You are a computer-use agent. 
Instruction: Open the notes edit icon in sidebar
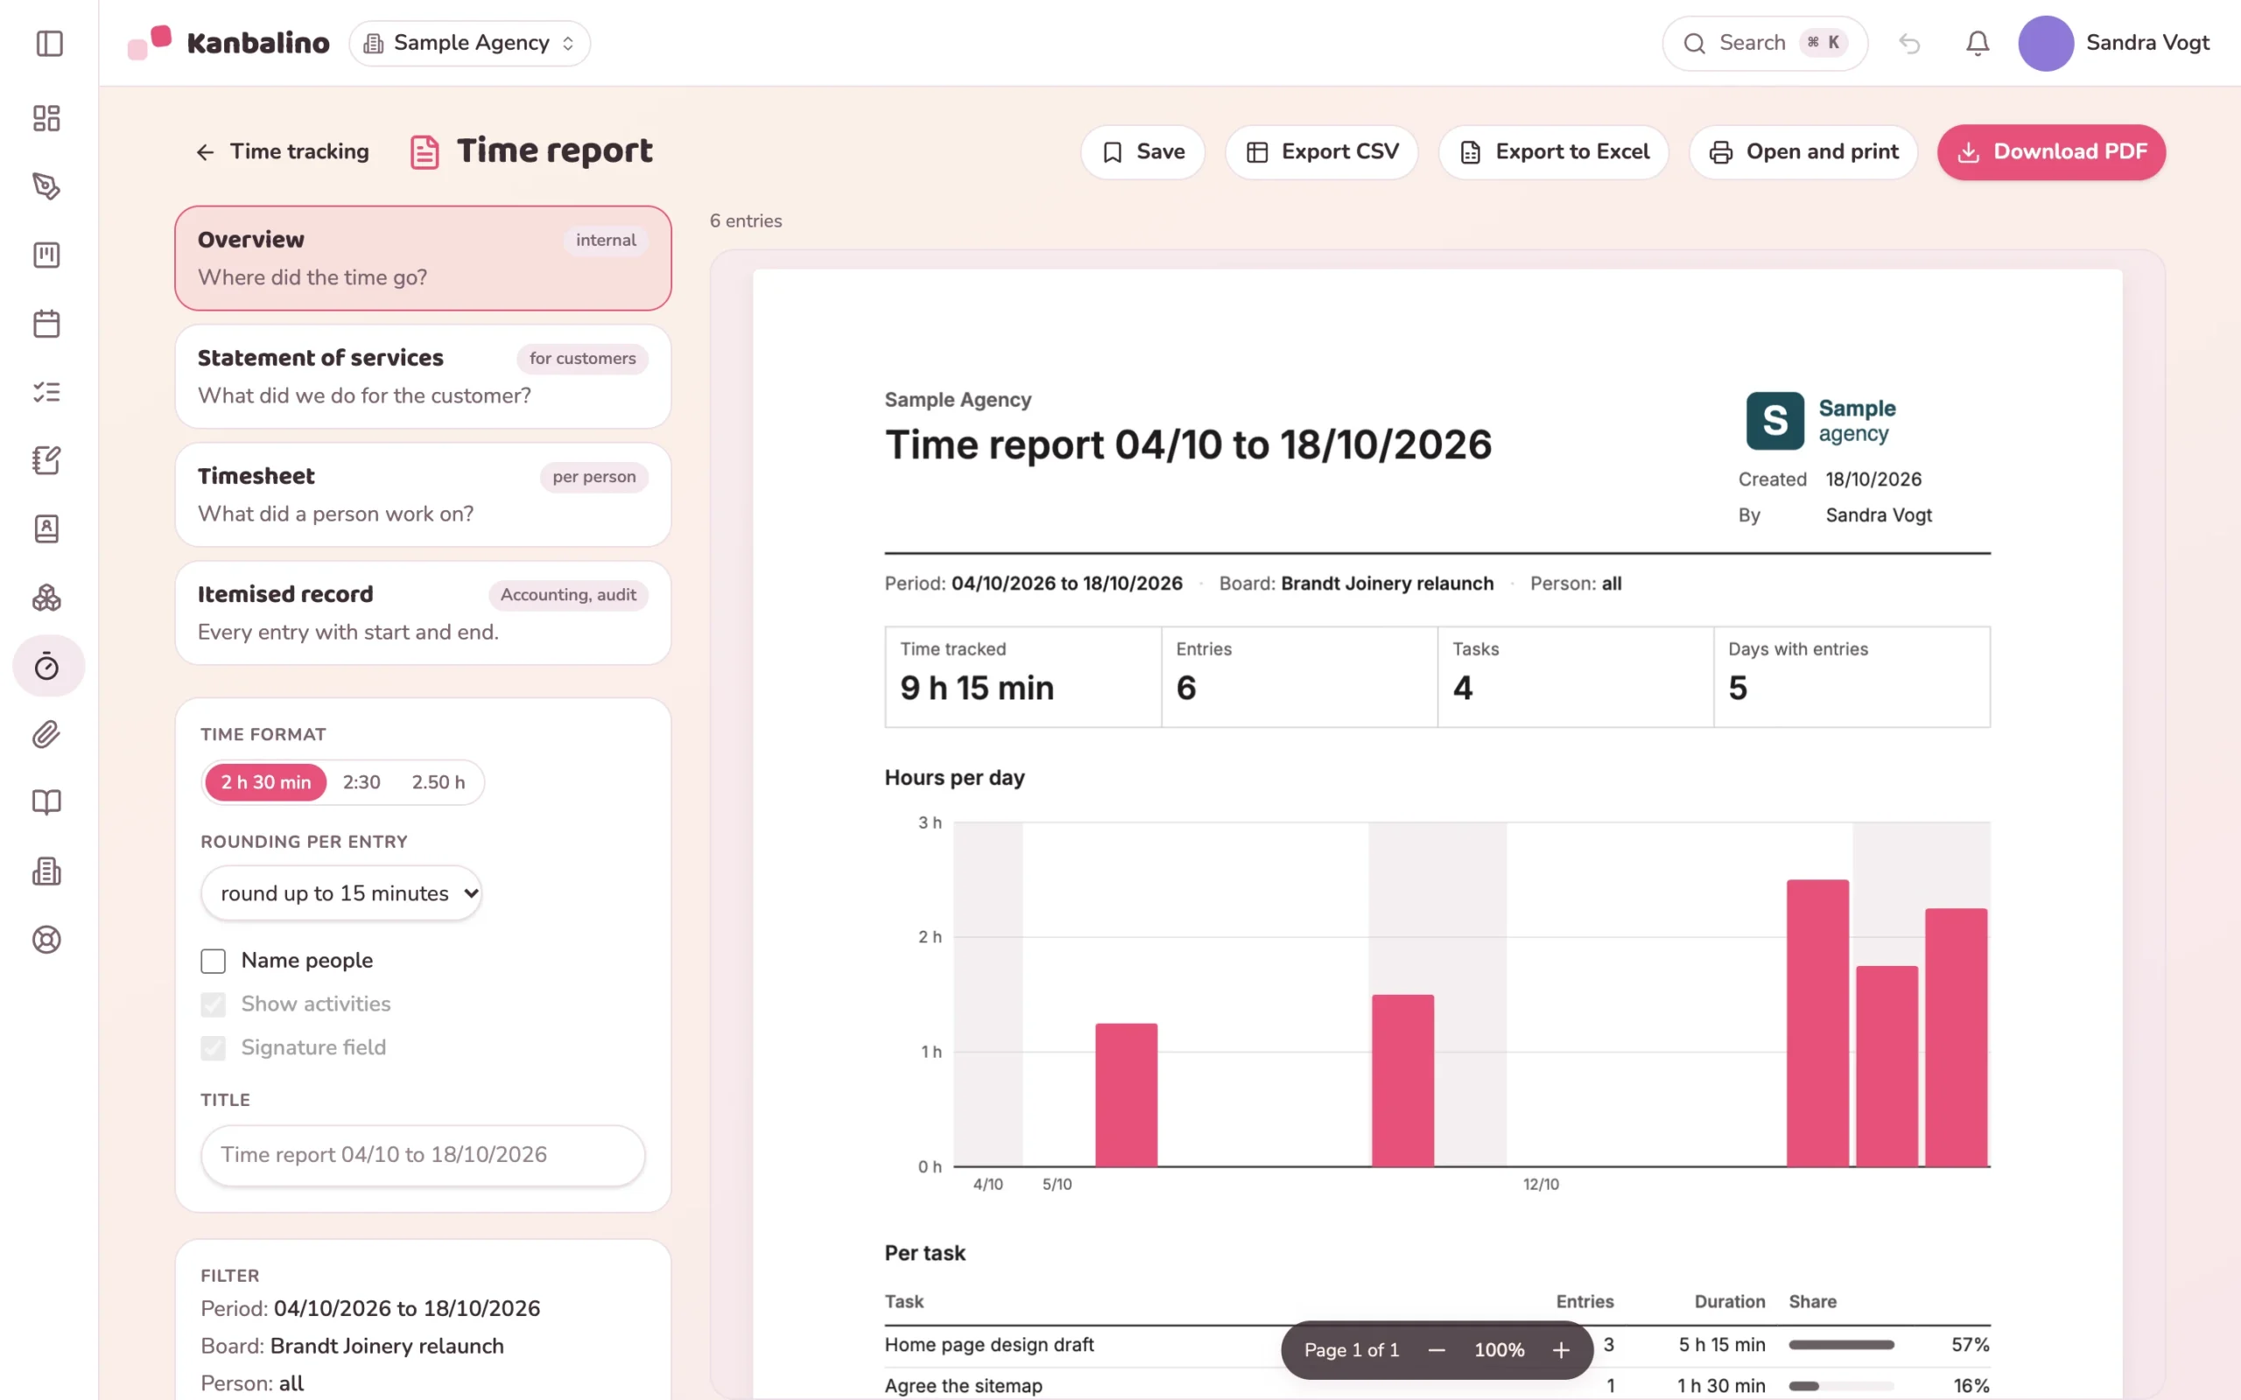pos(46,460)
